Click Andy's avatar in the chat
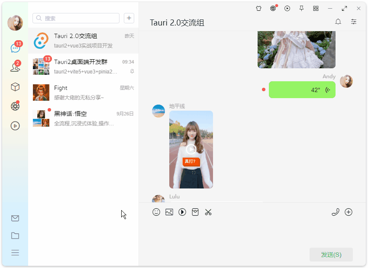 tap(346, 81)
